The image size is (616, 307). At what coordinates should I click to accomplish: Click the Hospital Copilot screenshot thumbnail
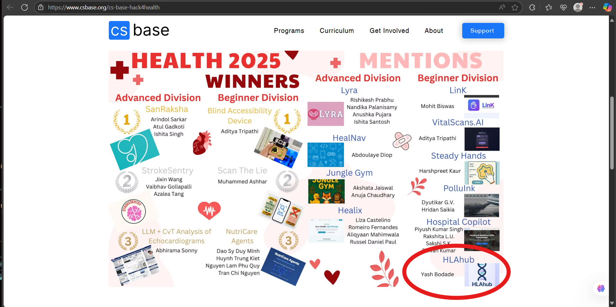(x=482, y=240)
